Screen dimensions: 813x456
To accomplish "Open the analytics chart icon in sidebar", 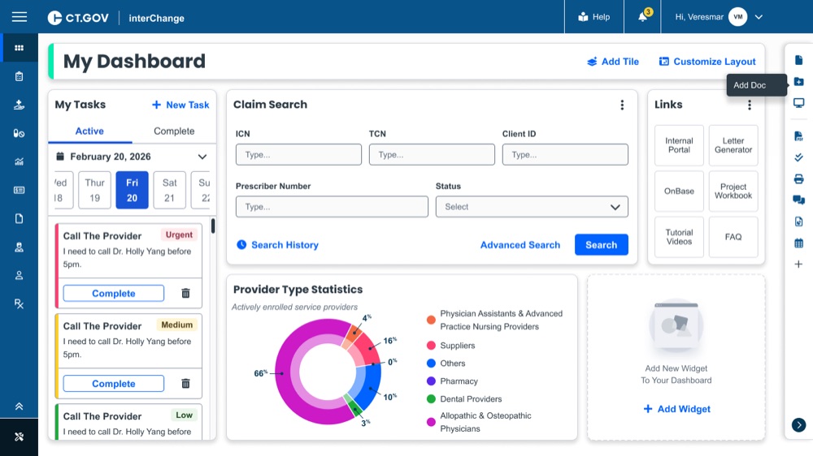I will tap(20, 162).
